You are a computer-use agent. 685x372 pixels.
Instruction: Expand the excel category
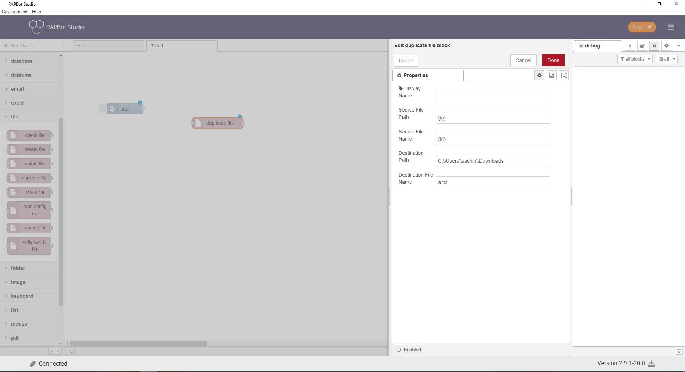[29, 103]
